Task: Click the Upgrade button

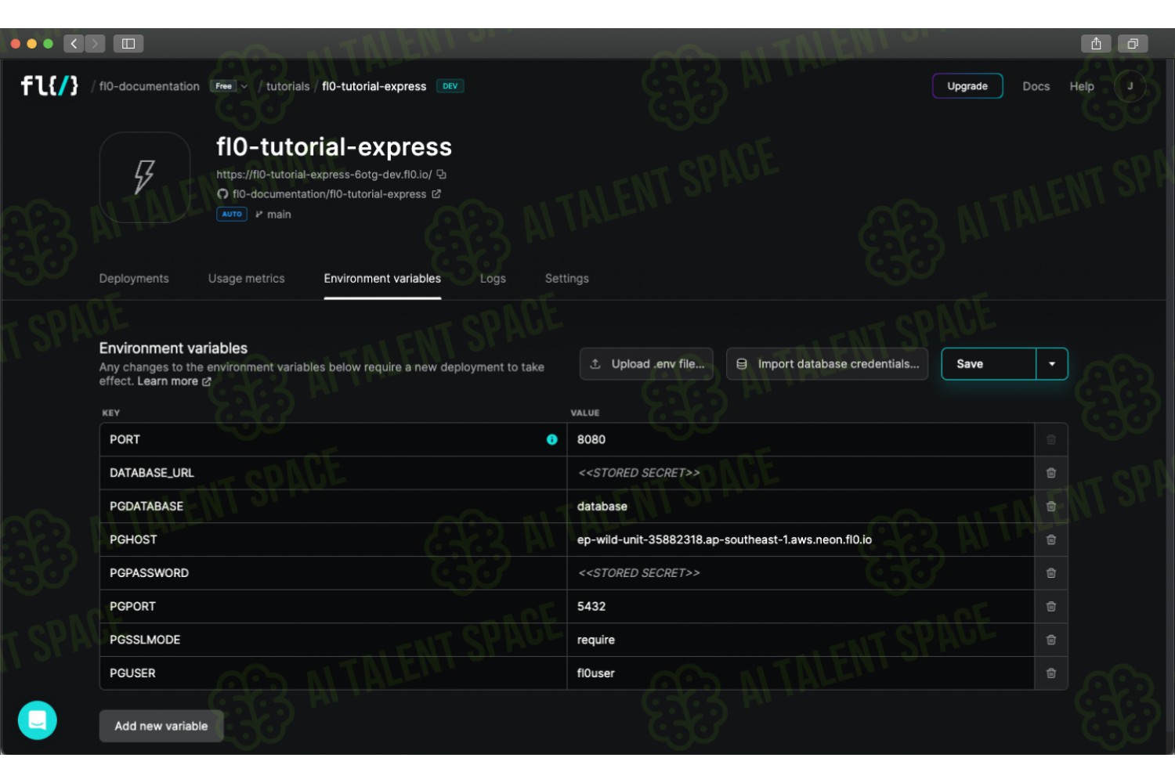Action: [967, 86]
